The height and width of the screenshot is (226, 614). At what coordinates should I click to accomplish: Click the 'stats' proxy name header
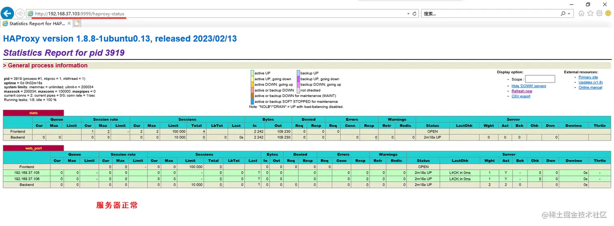(33, 113)
